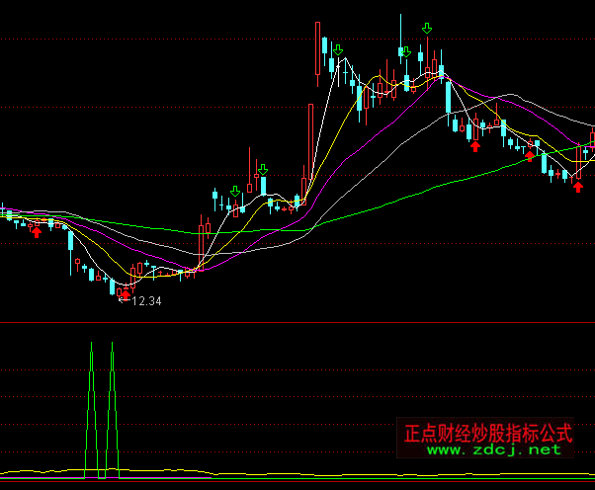
Task: Select the first green spike in the indicator panel
Action: [91, 395]
